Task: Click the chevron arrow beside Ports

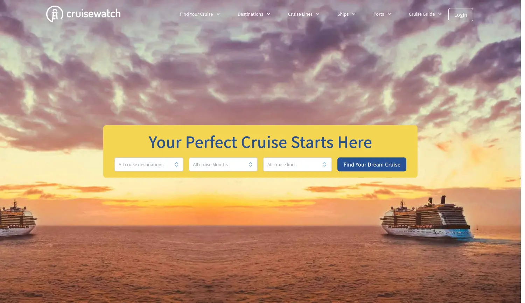Action: point(389,14)
